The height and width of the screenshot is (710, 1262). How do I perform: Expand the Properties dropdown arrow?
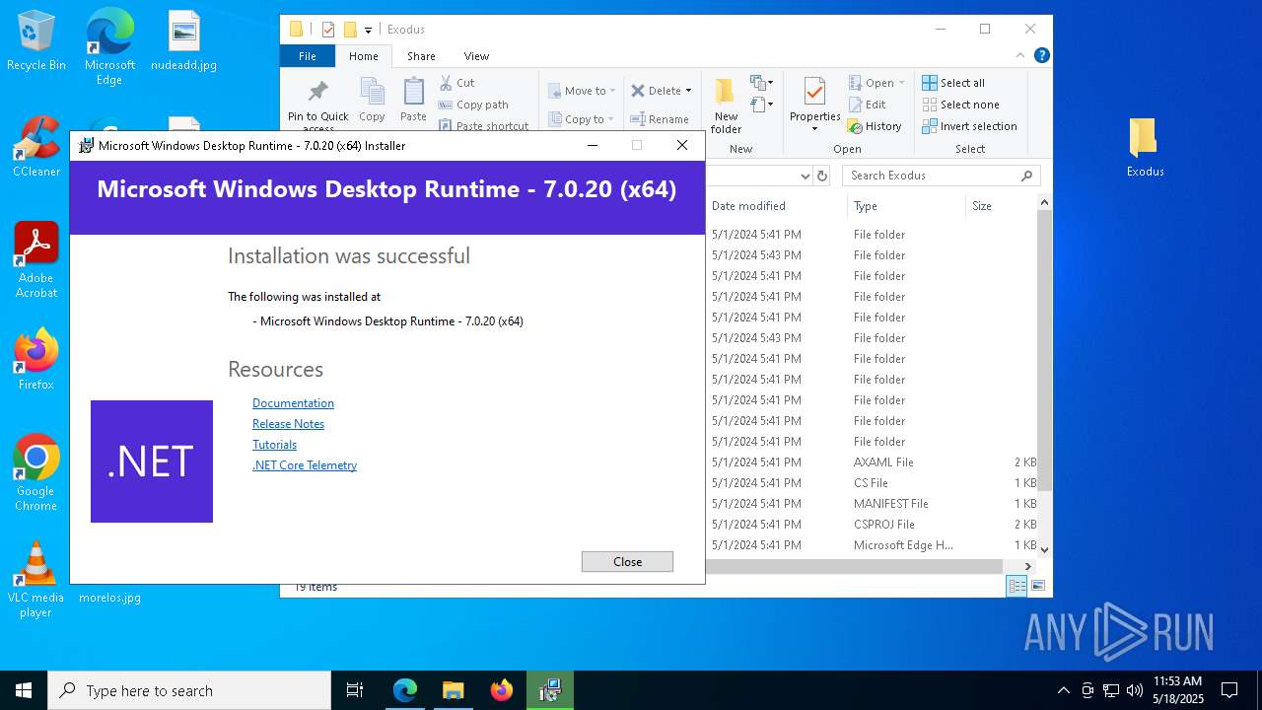click(814, 129)
